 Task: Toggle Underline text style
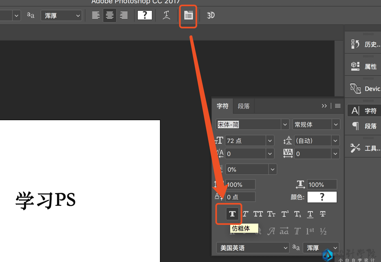coord(310,214)
